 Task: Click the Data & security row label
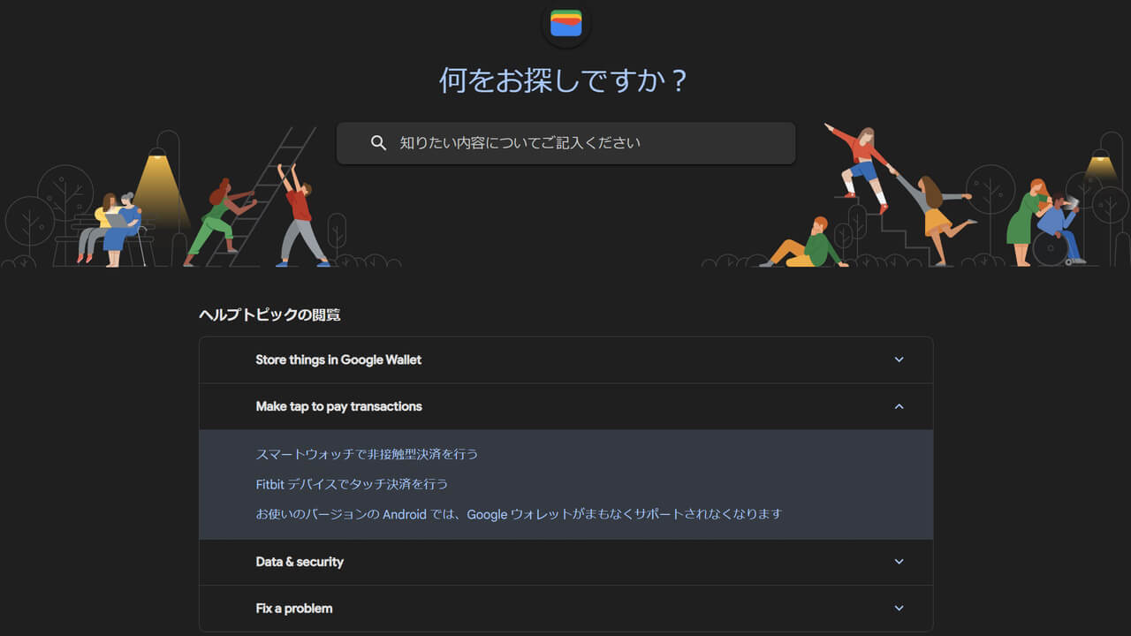click(x=299, y=562)
